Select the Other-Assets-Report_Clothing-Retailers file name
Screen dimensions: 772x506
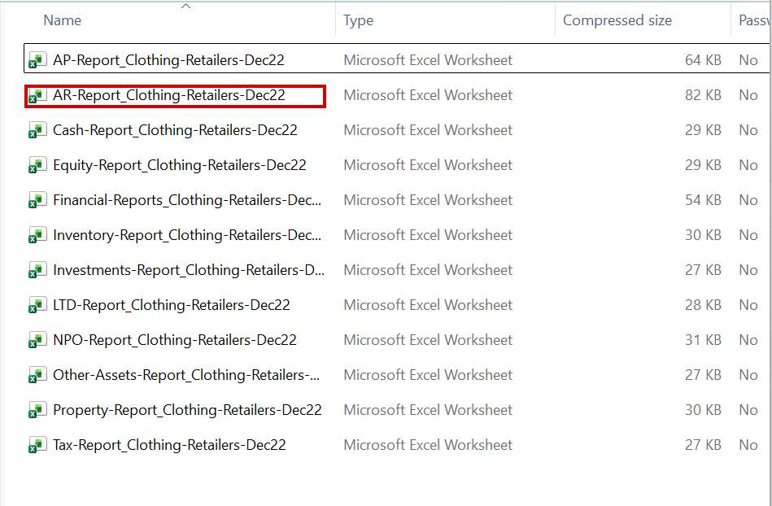point(186,374)
